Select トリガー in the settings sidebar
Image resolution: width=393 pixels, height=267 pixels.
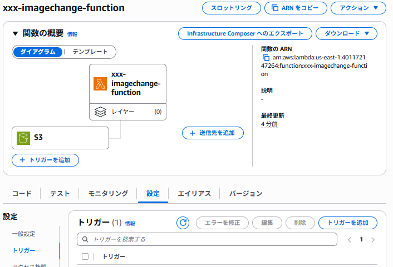point(24,250)
